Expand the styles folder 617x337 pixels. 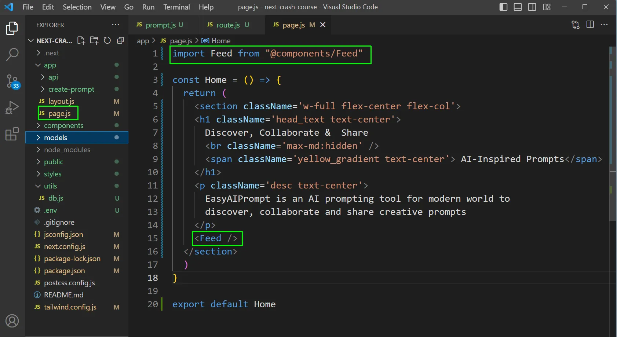click(x=77, y=174)
